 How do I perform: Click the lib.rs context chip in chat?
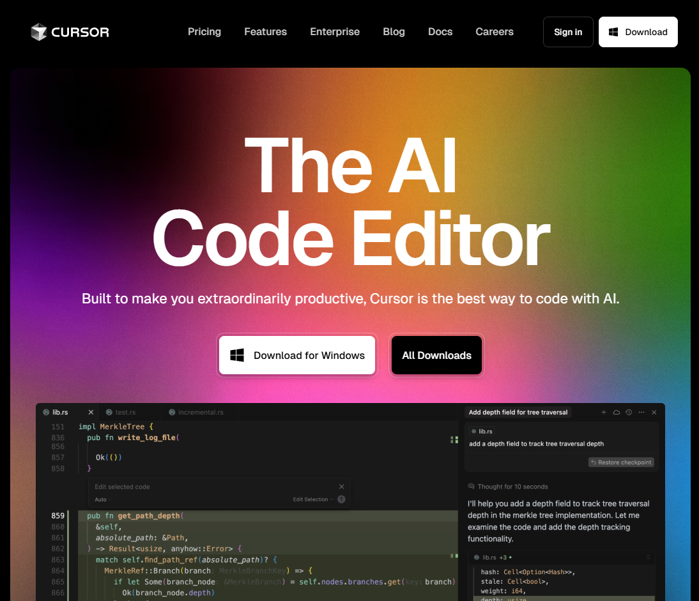tap(482, 431)
